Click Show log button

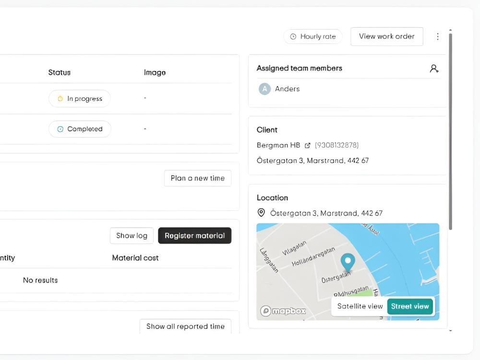click(132, 236)
